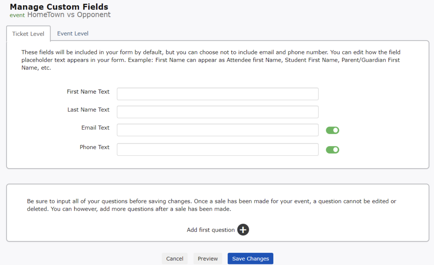Screen dimensions: 434x265
Task: Turn off the Phone field toggle
Action: [x=332, y=150]
